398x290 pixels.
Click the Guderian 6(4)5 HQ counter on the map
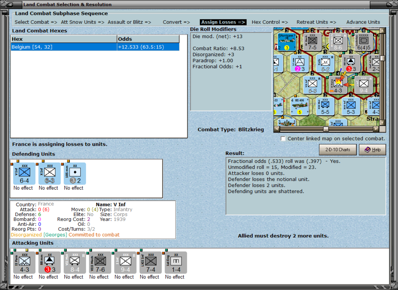(364, 42)
